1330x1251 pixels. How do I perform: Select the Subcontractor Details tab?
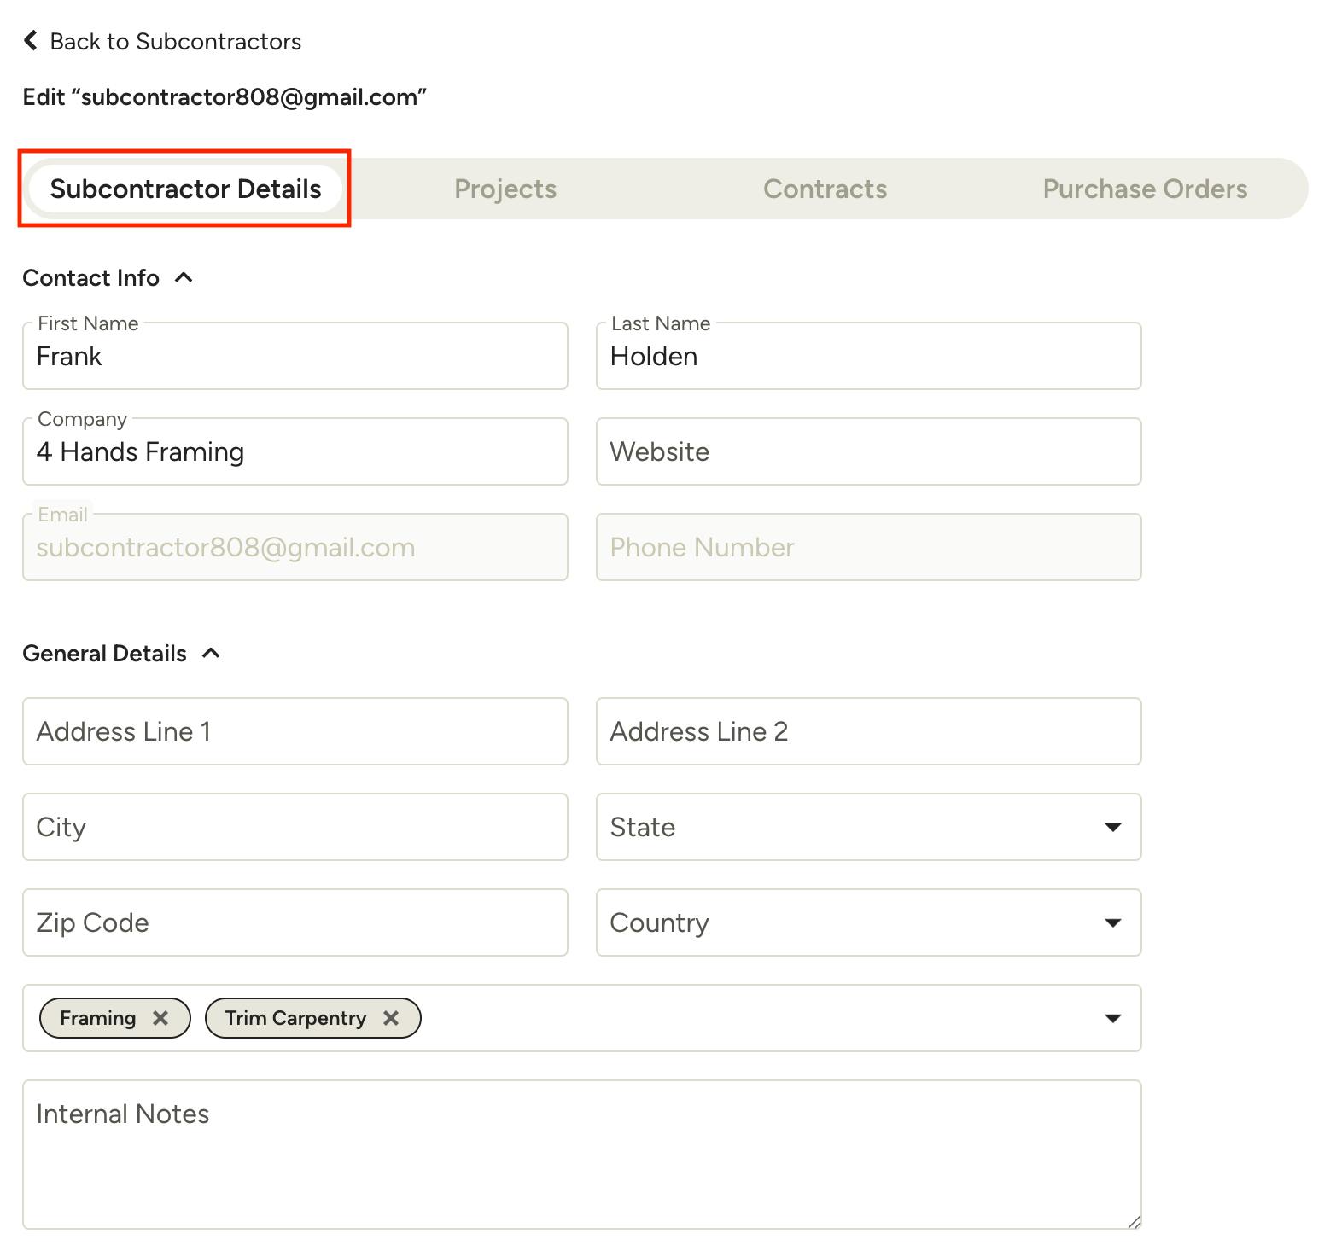click(185, 189)
